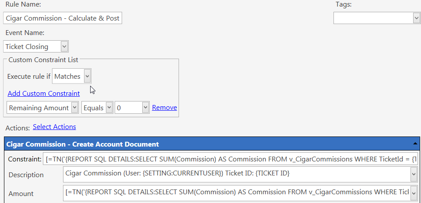
Task: Open the Amount field dropdown arrow
Action: [414, 193]
